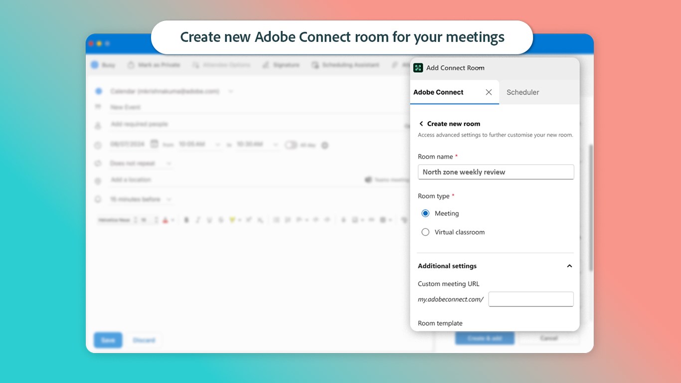Click the Room name input field

coord(496,172)
